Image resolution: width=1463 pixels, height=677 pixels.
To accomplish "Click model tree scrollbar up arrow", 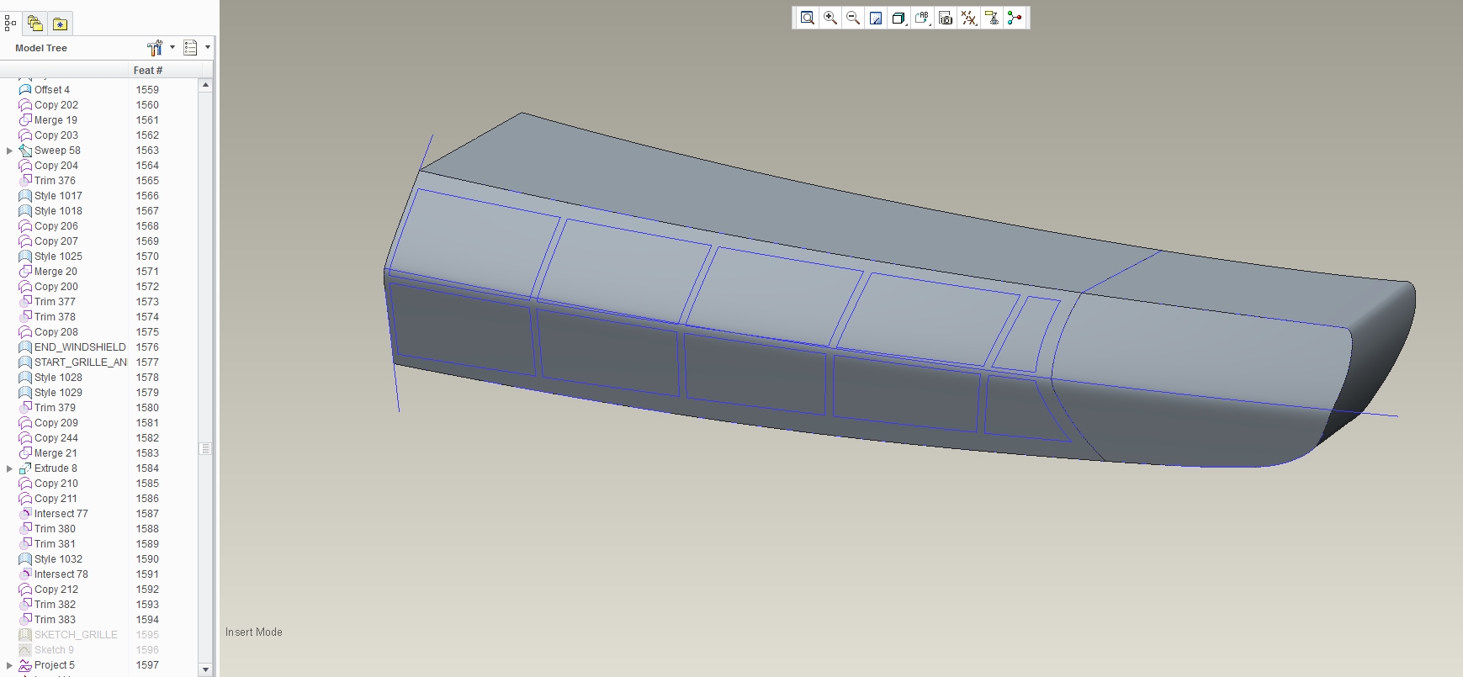I will click(x=205, y=85).
